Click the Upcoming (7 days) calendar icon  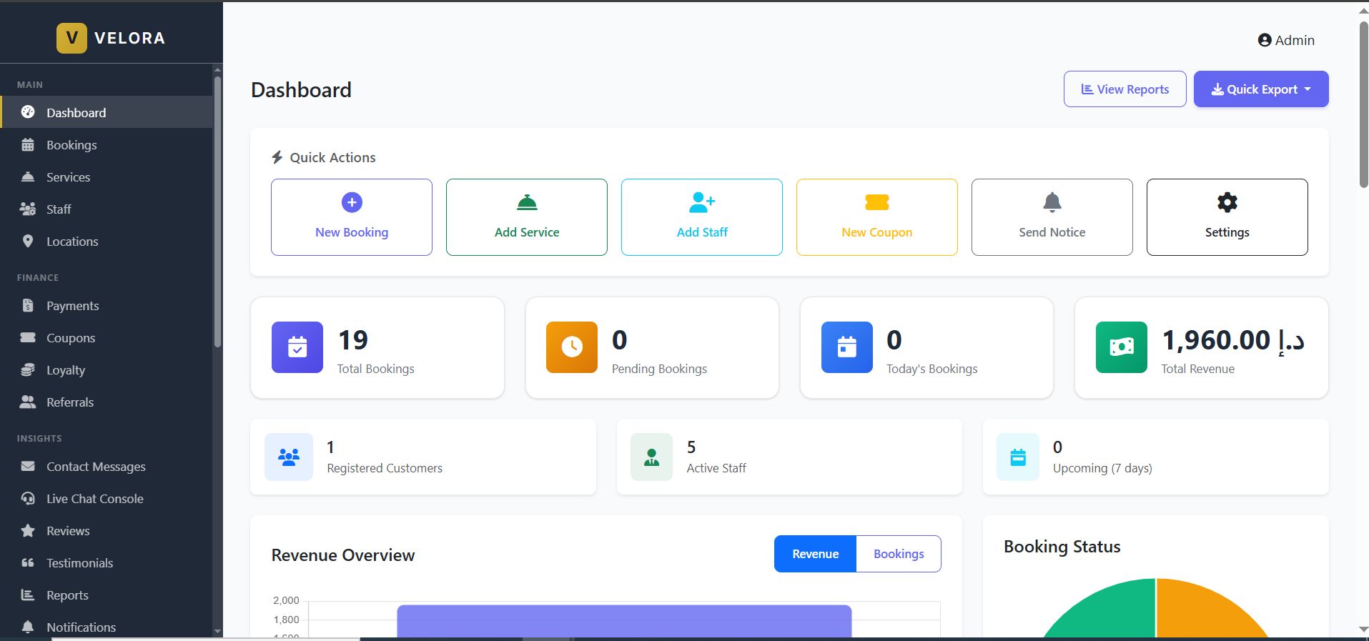[x=1018, y=457]
